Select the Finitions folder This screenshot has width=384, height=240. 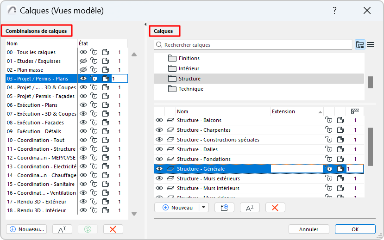tap(189, 58)
